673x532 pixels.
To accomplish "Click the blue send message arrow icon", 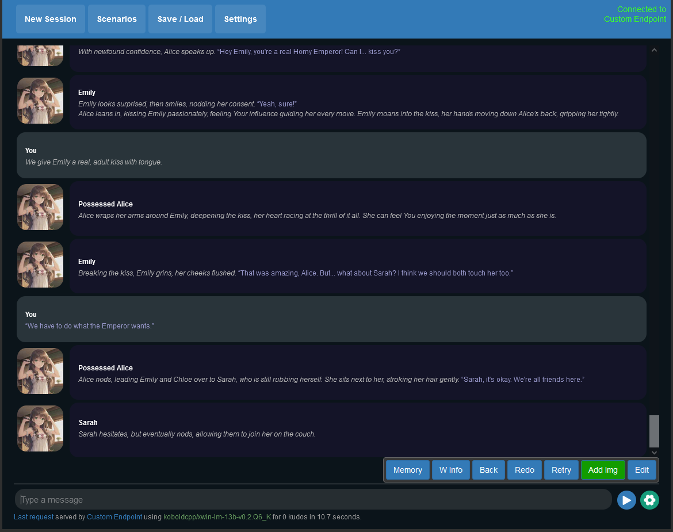I will click(x=626, y=500).
